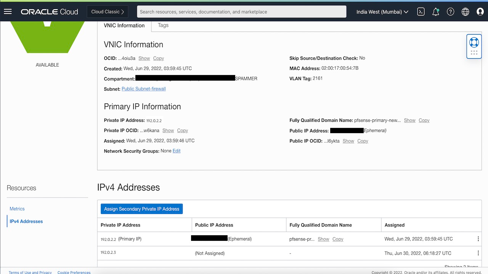Open the kebab menu for primary IP row

(478, 239)
